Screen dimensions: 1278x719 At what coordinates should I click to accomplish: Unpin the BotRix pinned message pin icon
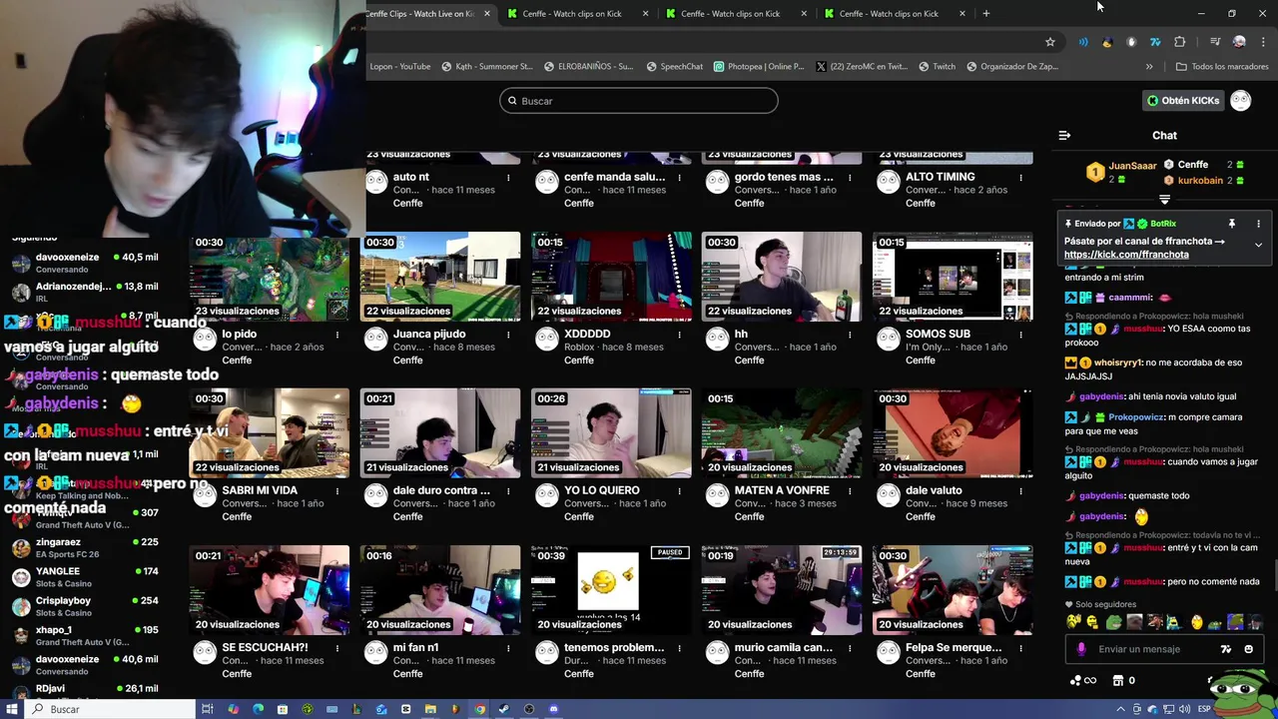point(1232,224)
